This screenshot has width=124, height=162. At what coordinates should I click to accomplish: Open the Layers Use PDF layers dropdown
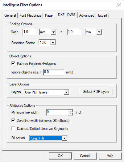(x=47, y=92)
